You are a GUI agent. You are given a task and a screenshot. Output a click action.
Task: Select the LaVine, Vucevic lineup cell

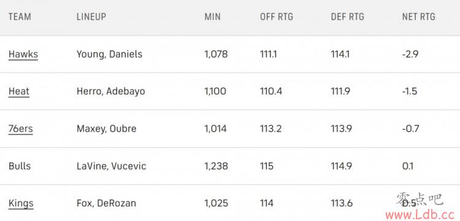(112, 167)
